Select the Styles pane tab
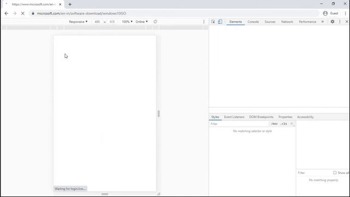Viewport: 350px width, 197px height. point(215,117)
